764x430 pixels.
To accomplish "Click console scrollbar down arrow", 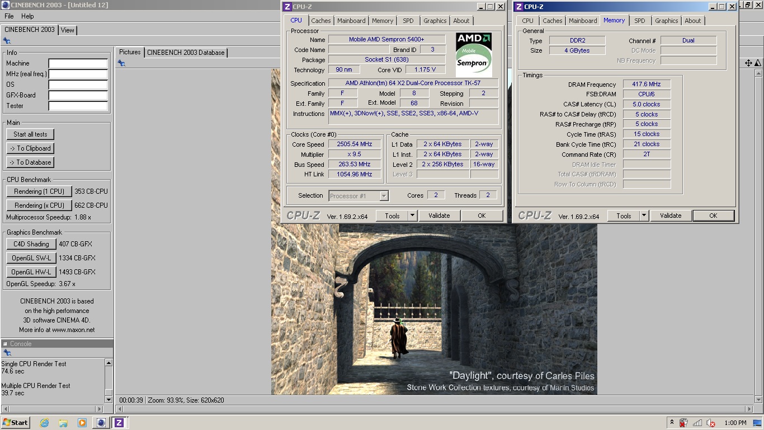I will (109, 399).
